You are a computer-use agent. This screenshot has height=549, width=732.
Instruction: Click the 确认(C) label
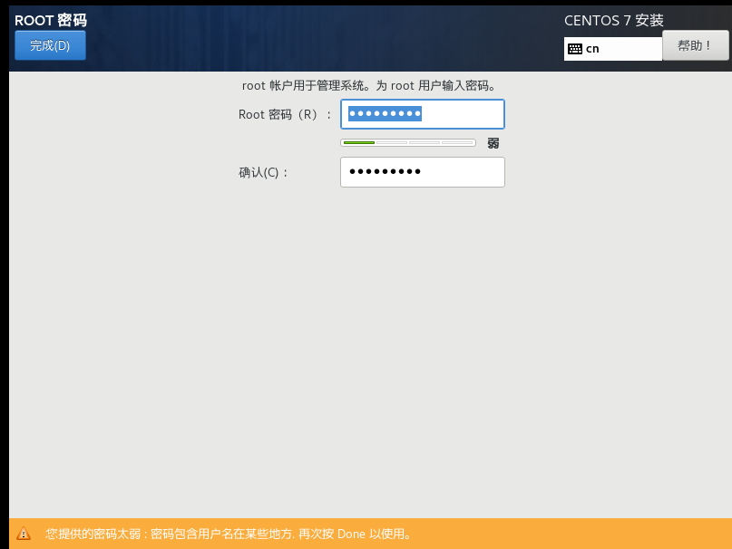point(263,173)
